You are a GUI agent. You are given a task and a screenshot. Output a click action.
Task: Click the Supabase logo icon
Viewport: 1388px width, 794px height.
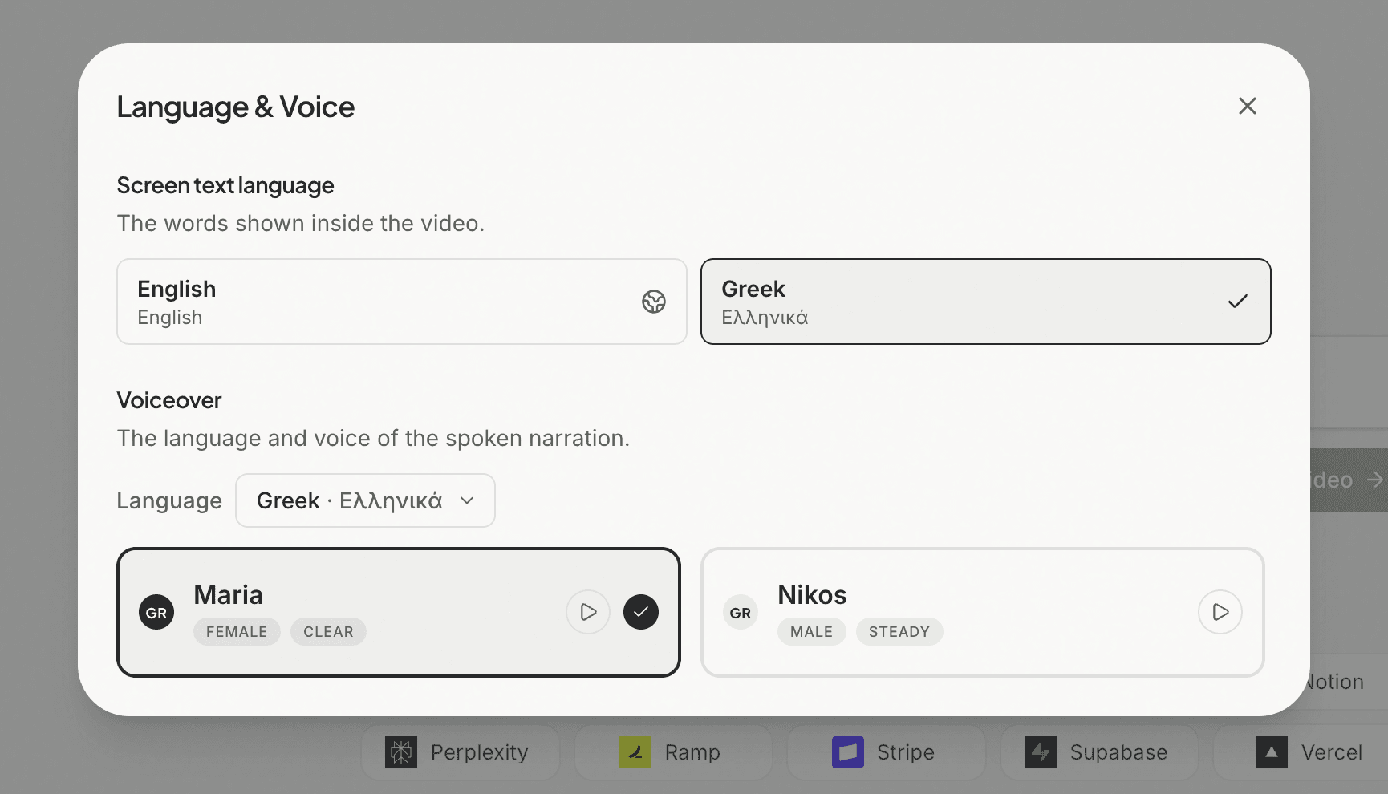1041,752
